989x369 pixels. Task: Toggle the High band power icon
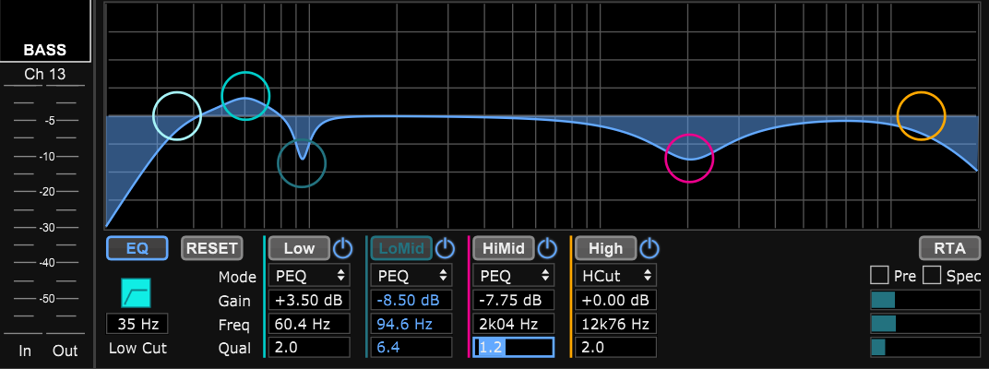(649, 248)
